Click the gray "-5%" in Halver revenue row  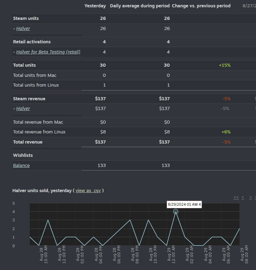click(x=225, y=109)
